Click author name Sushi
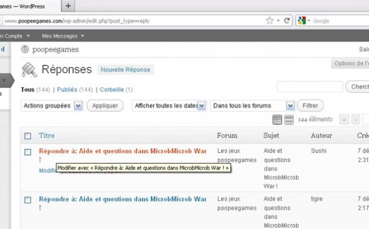The image size is (369, 229). tap(318, 151)
